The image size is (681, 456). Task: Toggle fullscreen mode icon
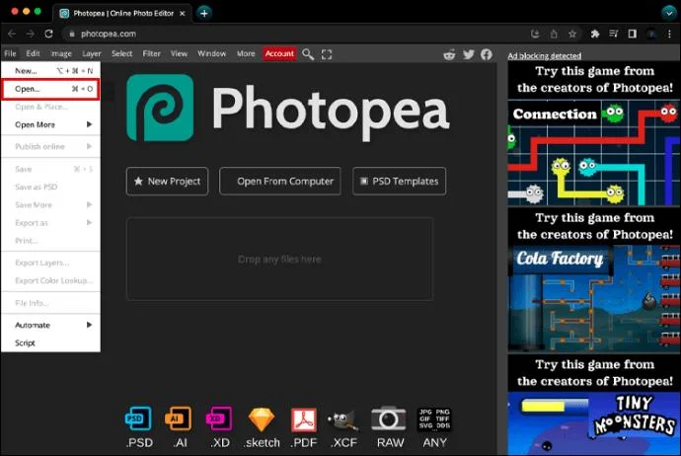pyautogui.click(x=327, y=54)
